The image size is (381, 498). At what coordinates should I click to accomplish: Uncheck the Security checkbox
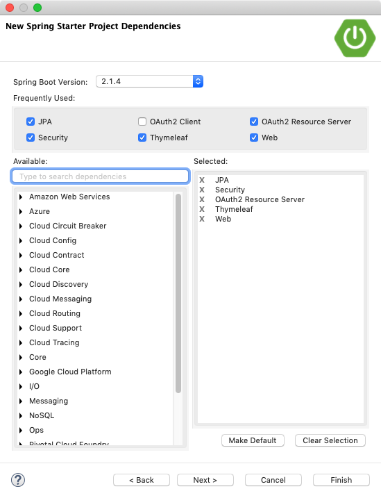pyautogui.click(x=31, y=138)
